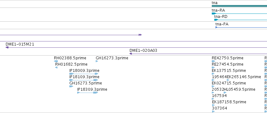Select the DME1-020A03 clone label
The image size is (267, 113).
143,51
